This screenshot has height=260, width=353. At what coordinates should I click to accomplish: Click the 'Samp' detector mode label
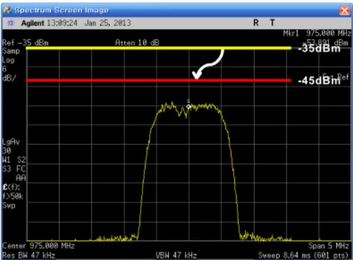pyautogui.click(x=11, y=51)
